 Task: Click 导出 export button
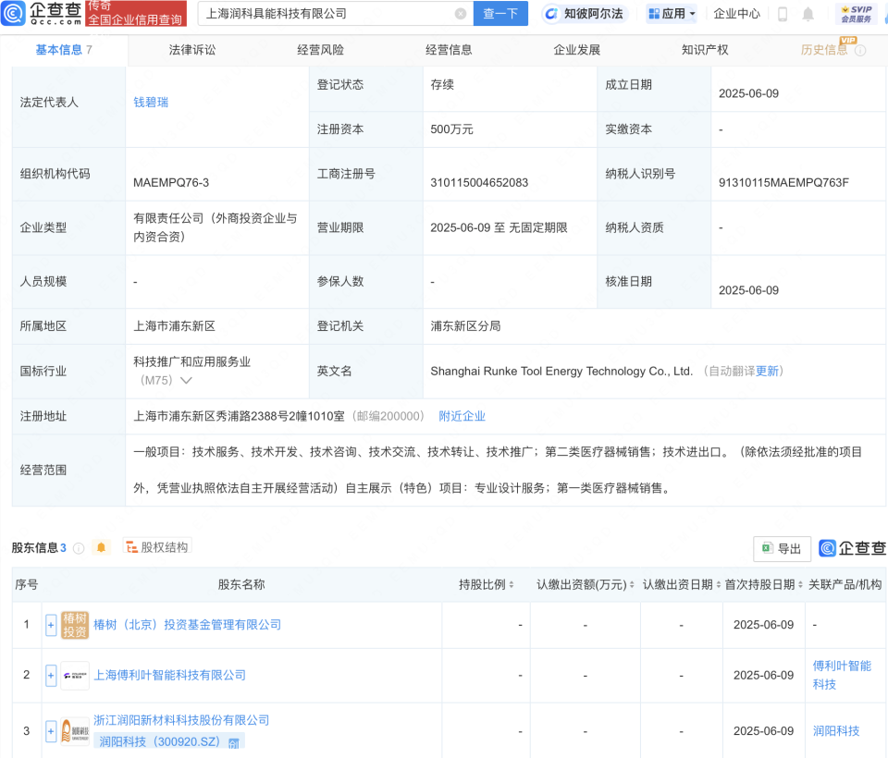click(782, 548)
